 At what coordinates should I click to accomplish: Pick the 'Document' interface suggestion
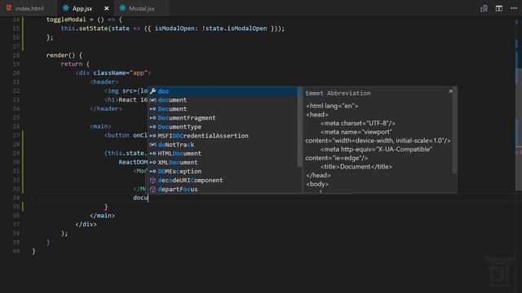pyautogui.click(x=223, y=109)
